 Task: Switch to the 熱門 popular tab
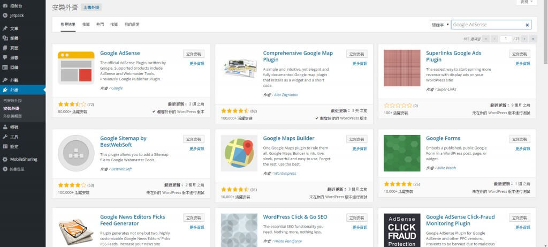click(x=100, y=25)
